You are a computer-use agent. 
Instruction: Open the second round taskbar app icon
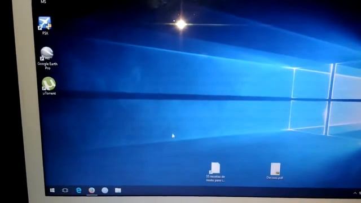tap(105, 191)
